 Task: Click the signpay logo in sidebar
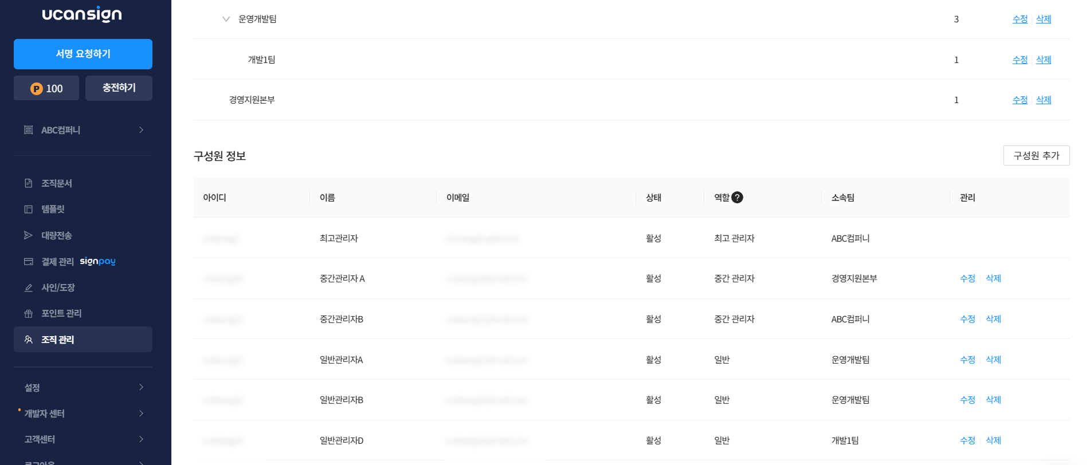(98, 261)
